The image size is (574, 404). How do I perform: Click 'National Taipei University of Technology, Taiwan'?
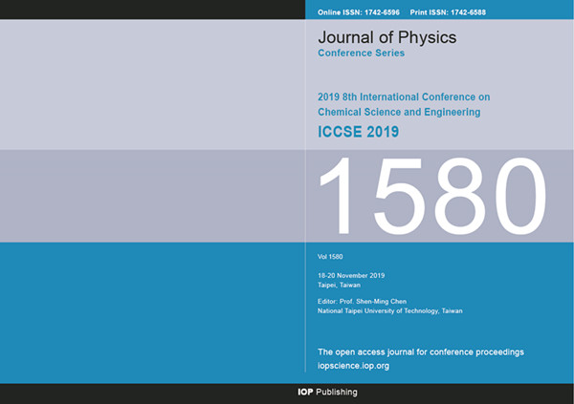[390, 310]
